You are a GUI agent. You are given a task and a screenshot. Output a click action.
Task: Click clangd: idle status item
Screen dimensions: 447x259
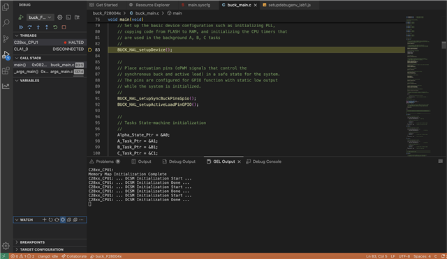pyautogui.click(x=47, y=256)
